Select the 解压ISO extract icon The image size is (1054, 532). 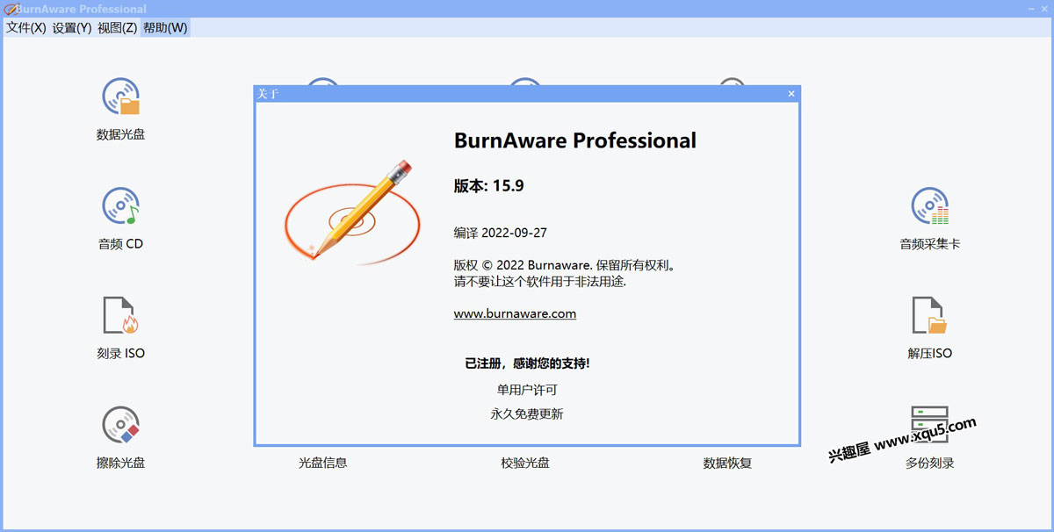tap(930, 315)
